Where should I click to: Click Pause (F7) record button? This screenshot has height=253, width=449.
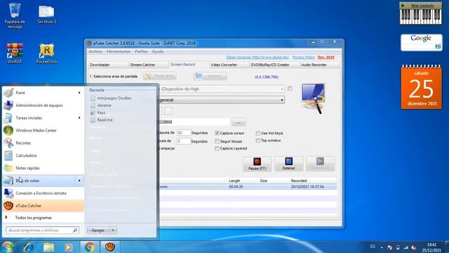(257, 164)
